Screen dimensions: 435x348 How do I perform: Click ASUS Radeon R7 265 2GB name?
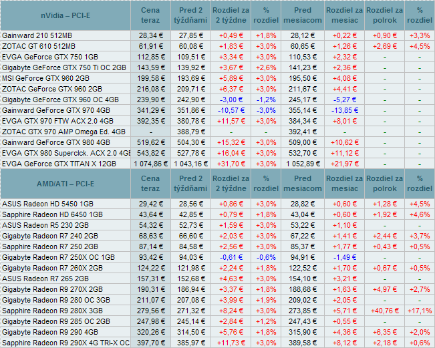point(45,279)
